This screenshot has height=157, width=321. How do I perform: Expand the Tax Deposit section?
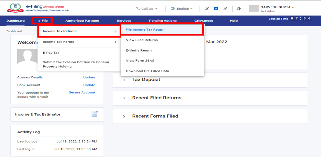click(124, 80)
